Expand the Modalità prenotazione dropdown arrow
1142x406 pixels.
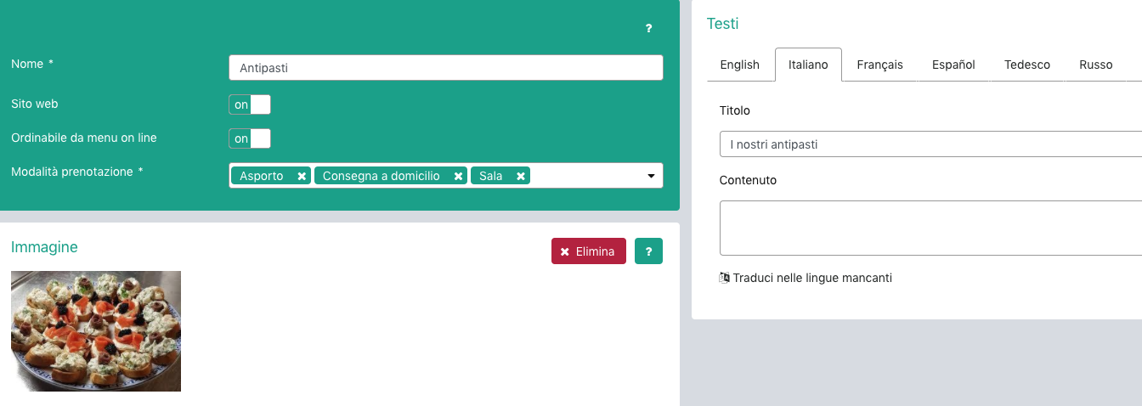pos(651,176)
